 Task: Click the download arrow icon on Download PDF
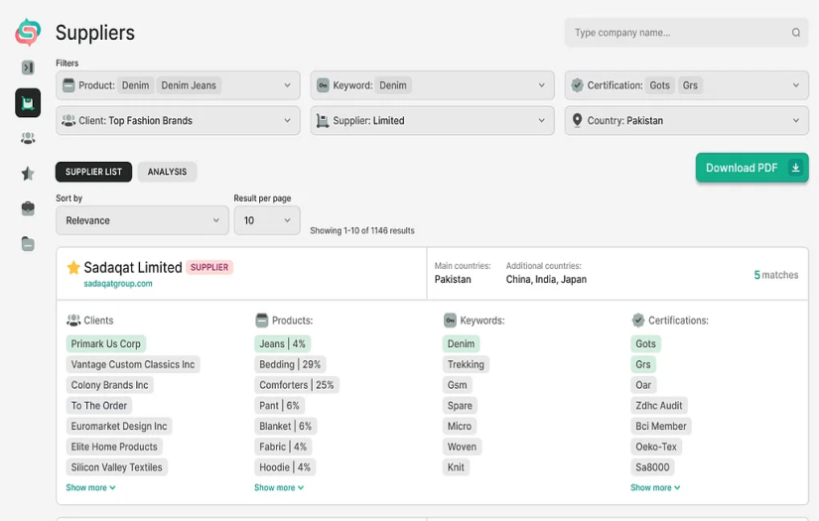pyautogui.click(x=795, y=168)
